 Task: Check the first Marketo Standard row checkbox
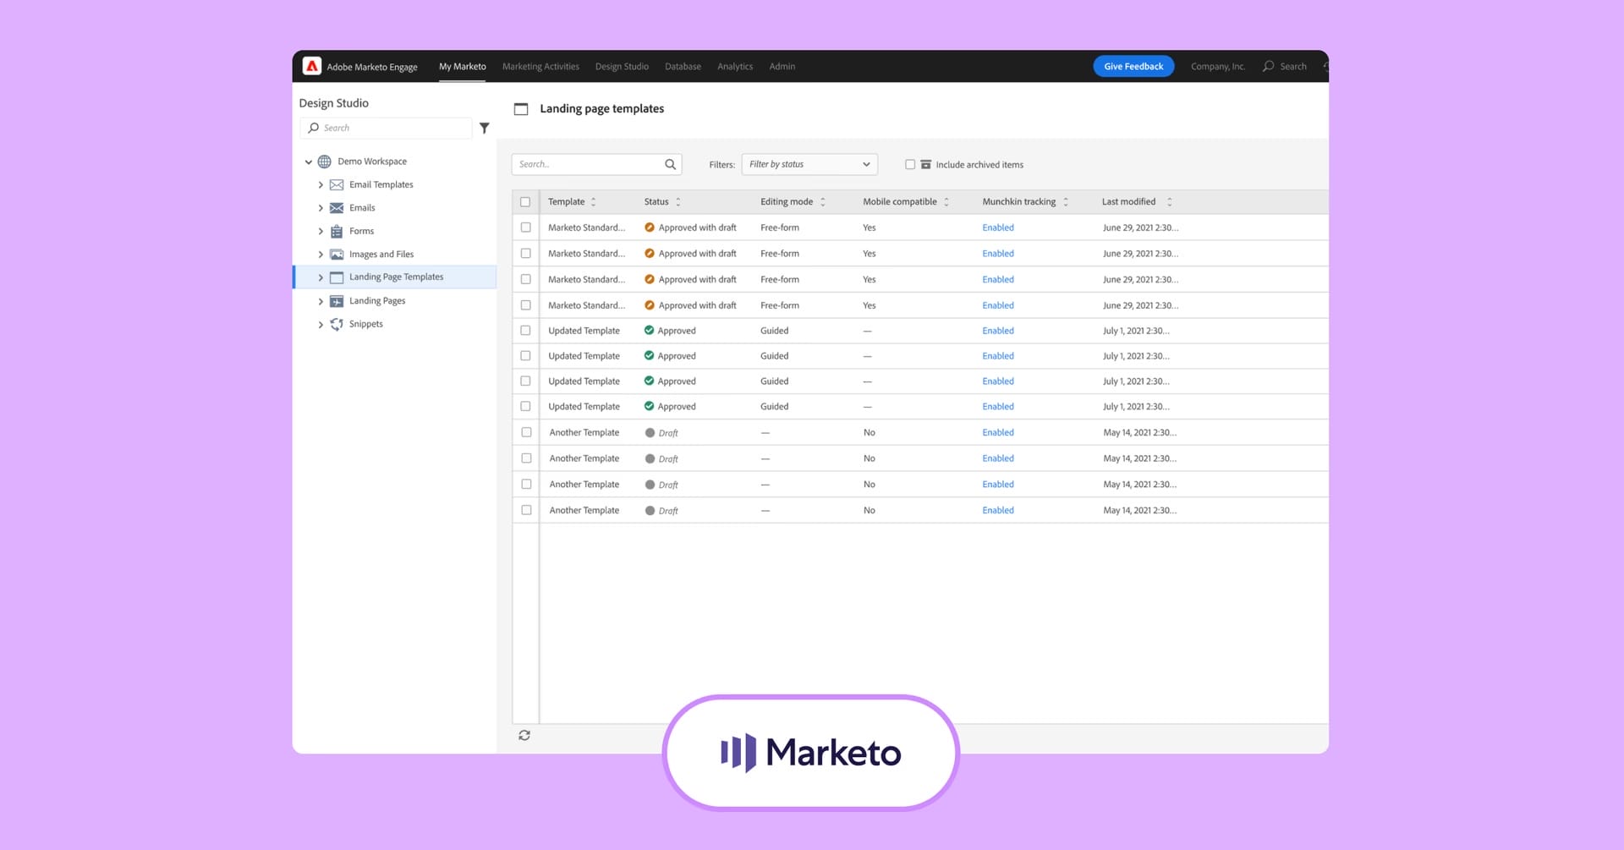pos(526,227)
